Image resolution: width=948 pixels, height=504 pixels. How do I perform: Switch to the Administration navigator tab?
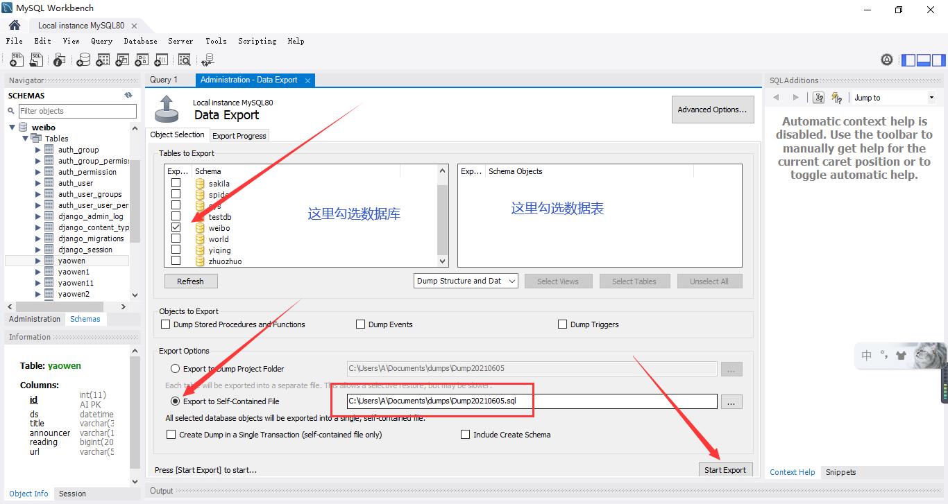click(x=35, y=319)
